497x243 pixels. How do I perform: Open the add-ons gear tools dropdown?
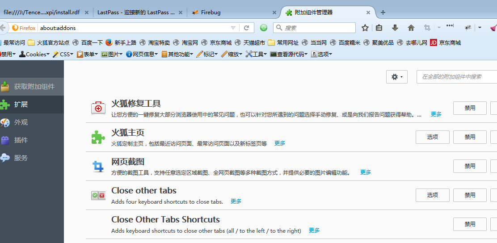click(397, 77)
